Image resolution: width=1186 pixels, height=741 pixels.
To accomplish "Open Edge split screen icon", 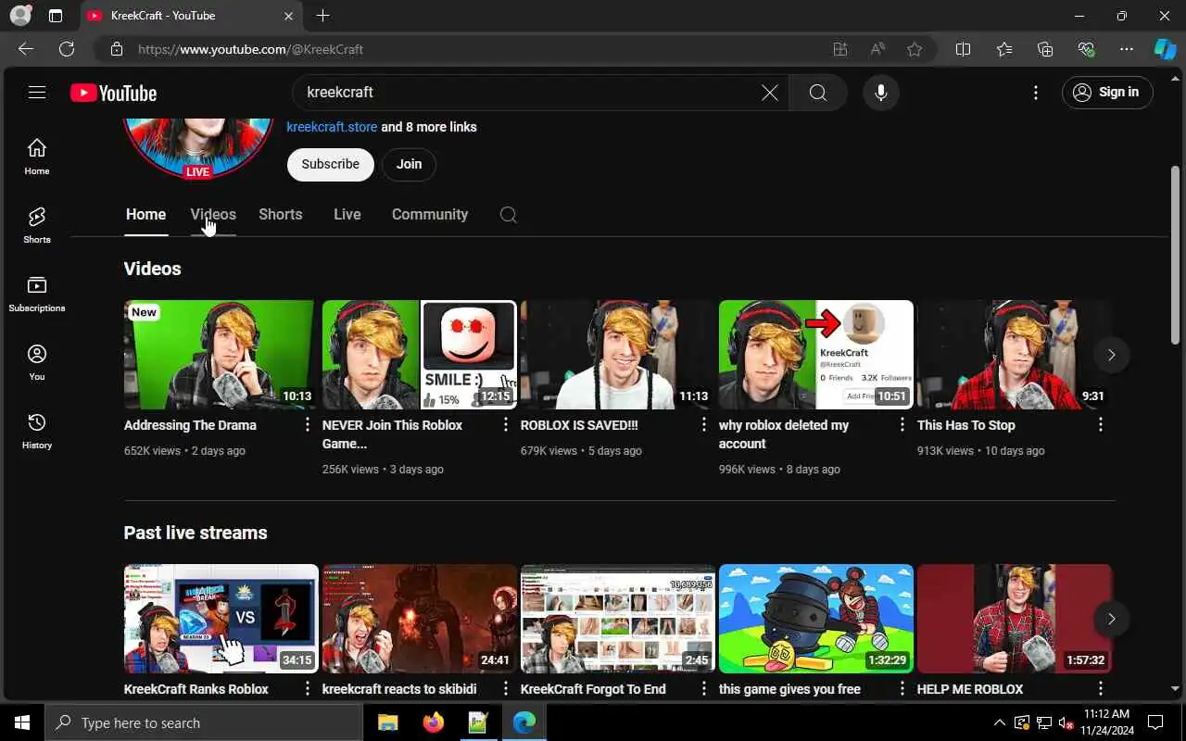I will tap(963, 49).
